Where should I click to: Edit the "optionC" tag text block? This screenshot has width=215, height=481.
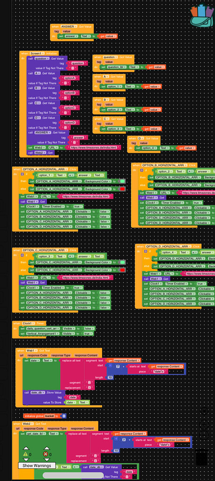tap(69, 108)
